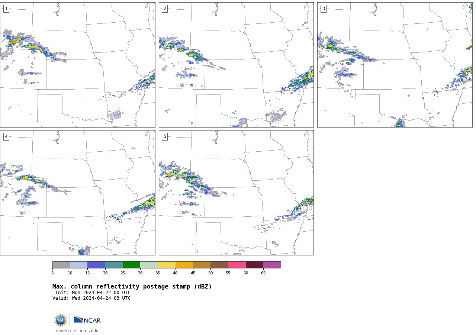
Task: Click the Valid: Wed 2024-04-24 03 UTC line
Action: (x=91, y=298)
